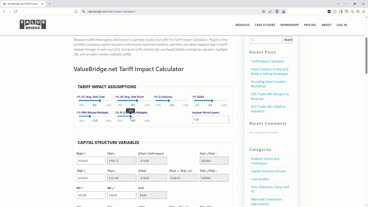
Task: Open Tariff Impact Calculator recent post
Action: (267, 61)
